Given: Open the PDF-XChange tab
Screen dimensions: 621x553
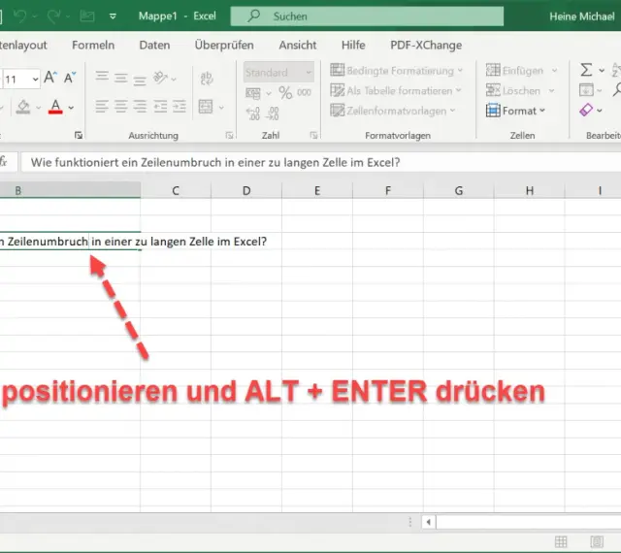Looking at the screenshot, I should (426, 46).
